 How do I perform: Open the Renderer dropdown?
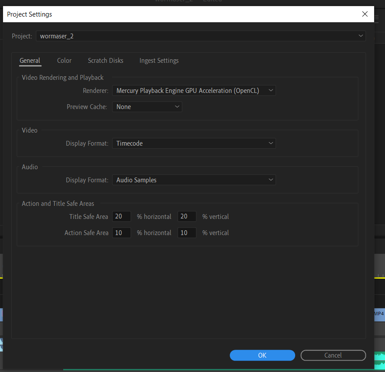point(194,91)
